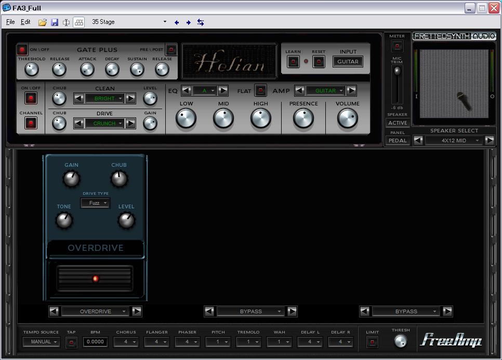
Task: Click the limiter THRESH knob
Action: point(401,341)
